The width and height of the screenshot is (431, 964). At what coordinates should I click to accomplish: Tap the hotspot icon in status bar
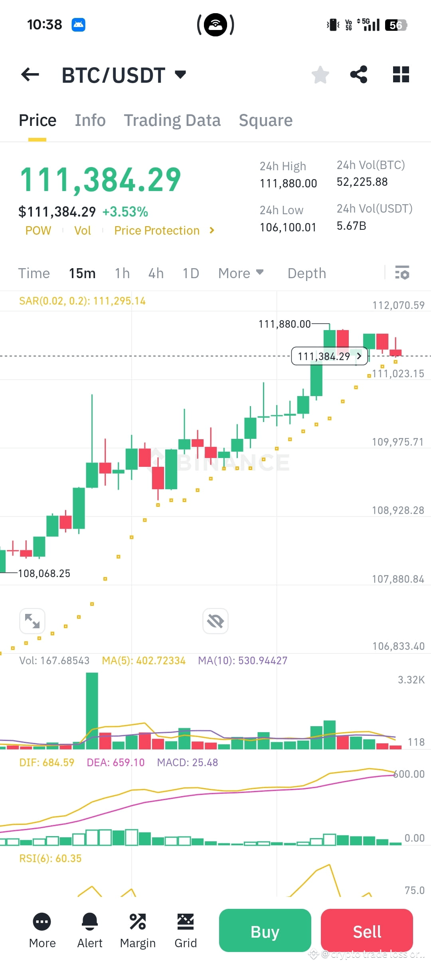(215, 25)
